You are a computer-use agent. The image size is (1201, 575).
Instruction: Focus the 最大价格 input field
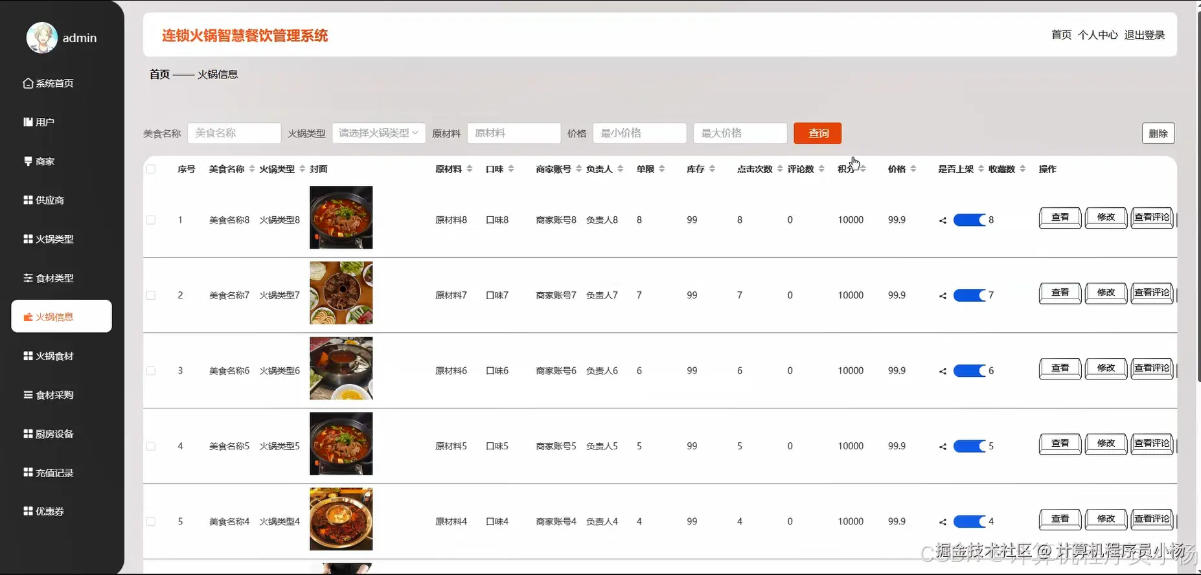pos(740,133)
